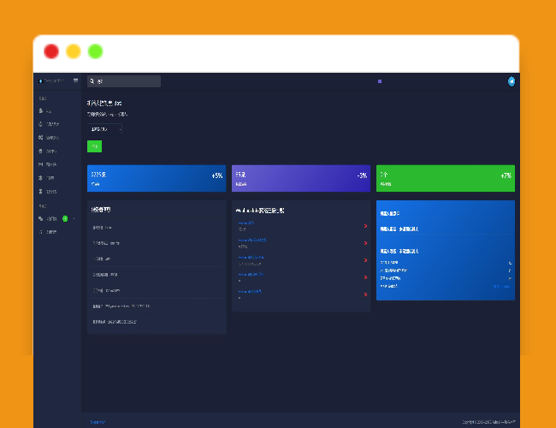Screen dimensions: 556x428
Task: Click the magnifier icon in the search box
Action: pos(92,81)
